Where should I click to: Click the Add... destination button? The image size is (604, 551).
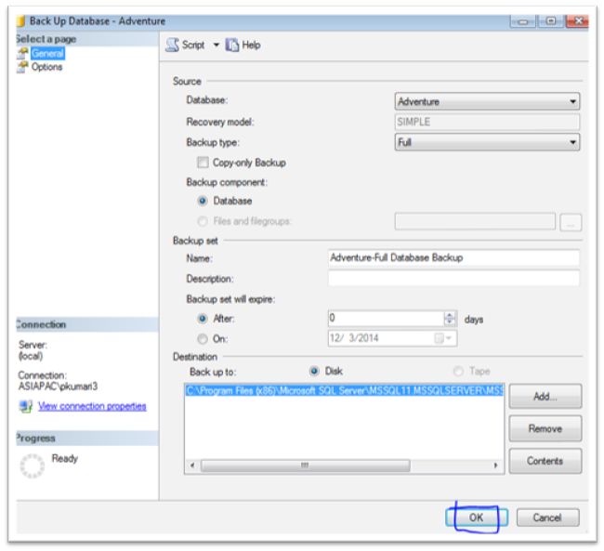(x=545, y=396)
